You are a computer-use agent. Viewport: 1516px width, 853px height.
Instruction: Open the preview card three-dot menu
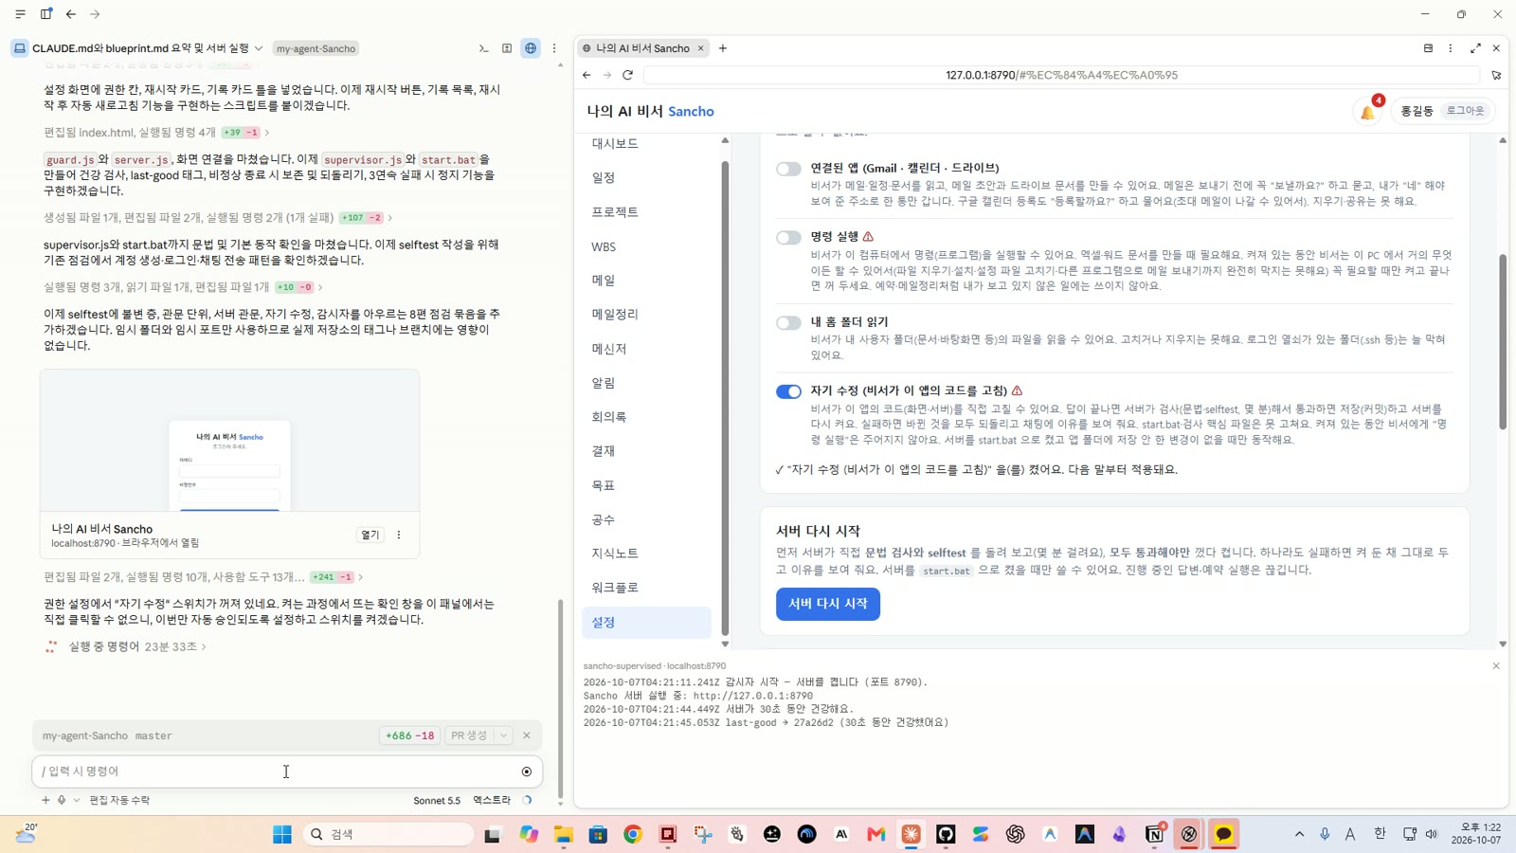pos(399,535)
